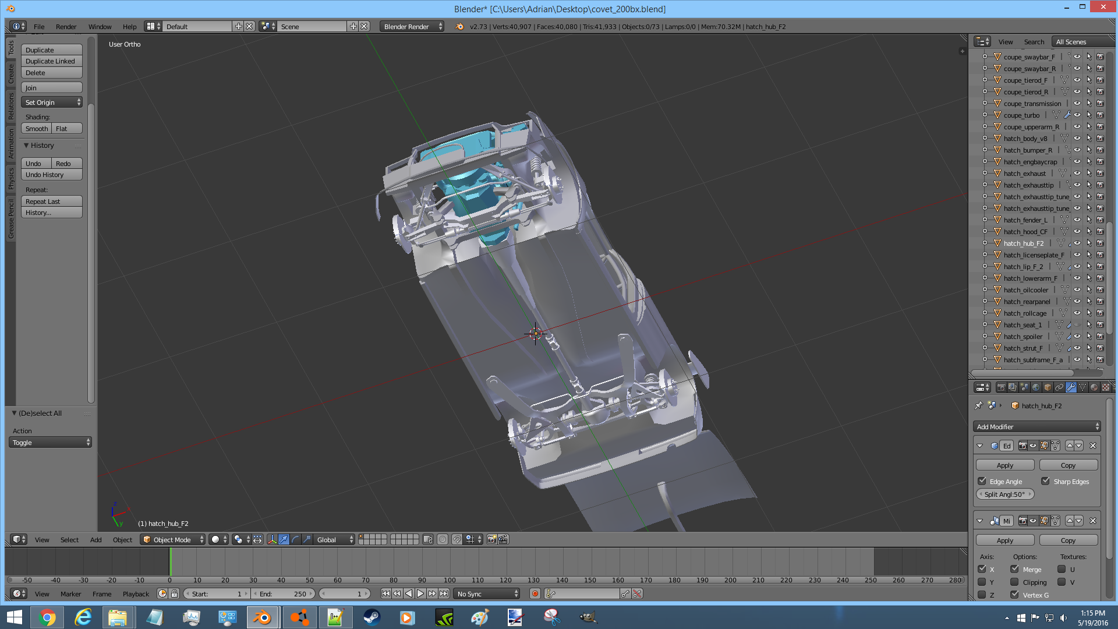This screenshot has width=1118, height=629.
Task: Collapse the Edge Split modifier panel
Action: [980, 446]
